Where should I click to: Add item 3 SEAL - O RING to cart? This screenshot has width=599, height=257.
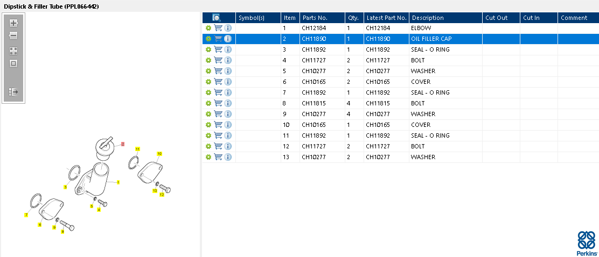tap(218, 49)
